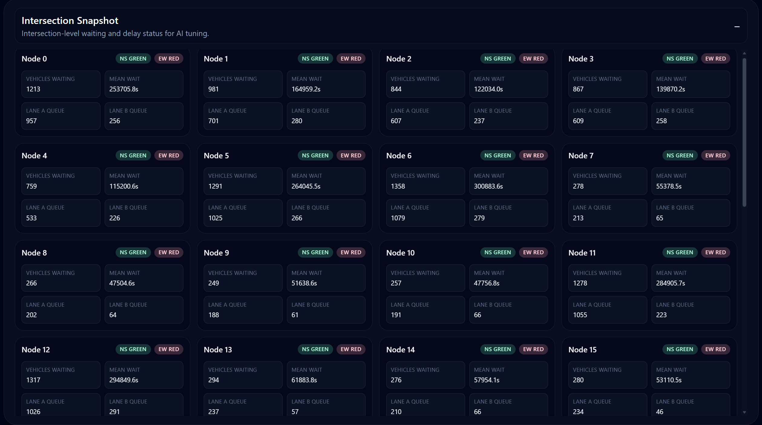Click the scroll down arrow
Screen dimensions: 762x425
[744, 412]
